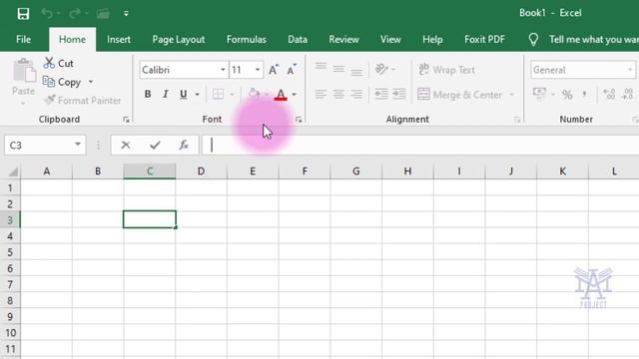Screen dimensions: 639x359
Task: Click the Align Left icon
Action: [x=320, y=95]
